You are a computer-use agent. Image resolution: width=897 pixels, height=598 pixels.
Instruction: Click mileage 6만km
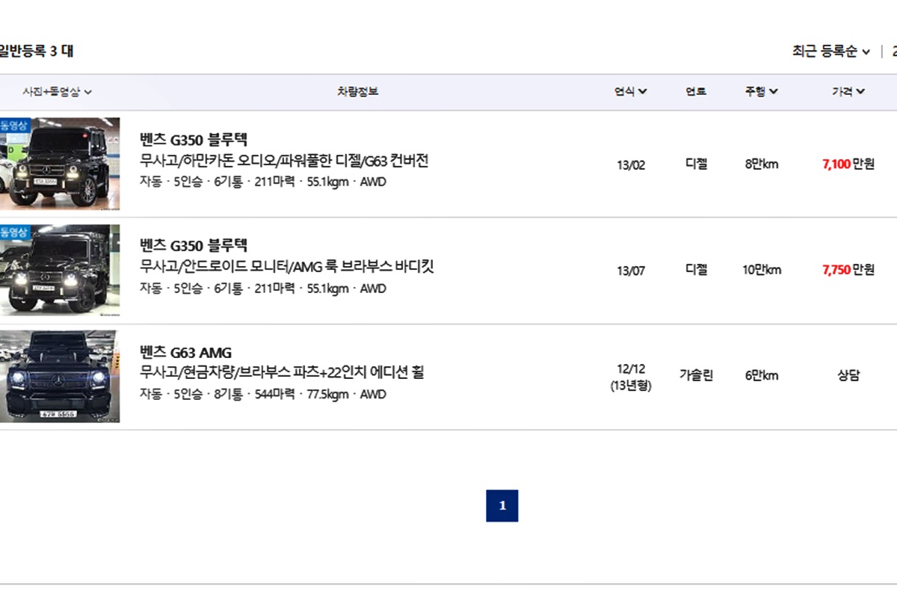point(762,376)
